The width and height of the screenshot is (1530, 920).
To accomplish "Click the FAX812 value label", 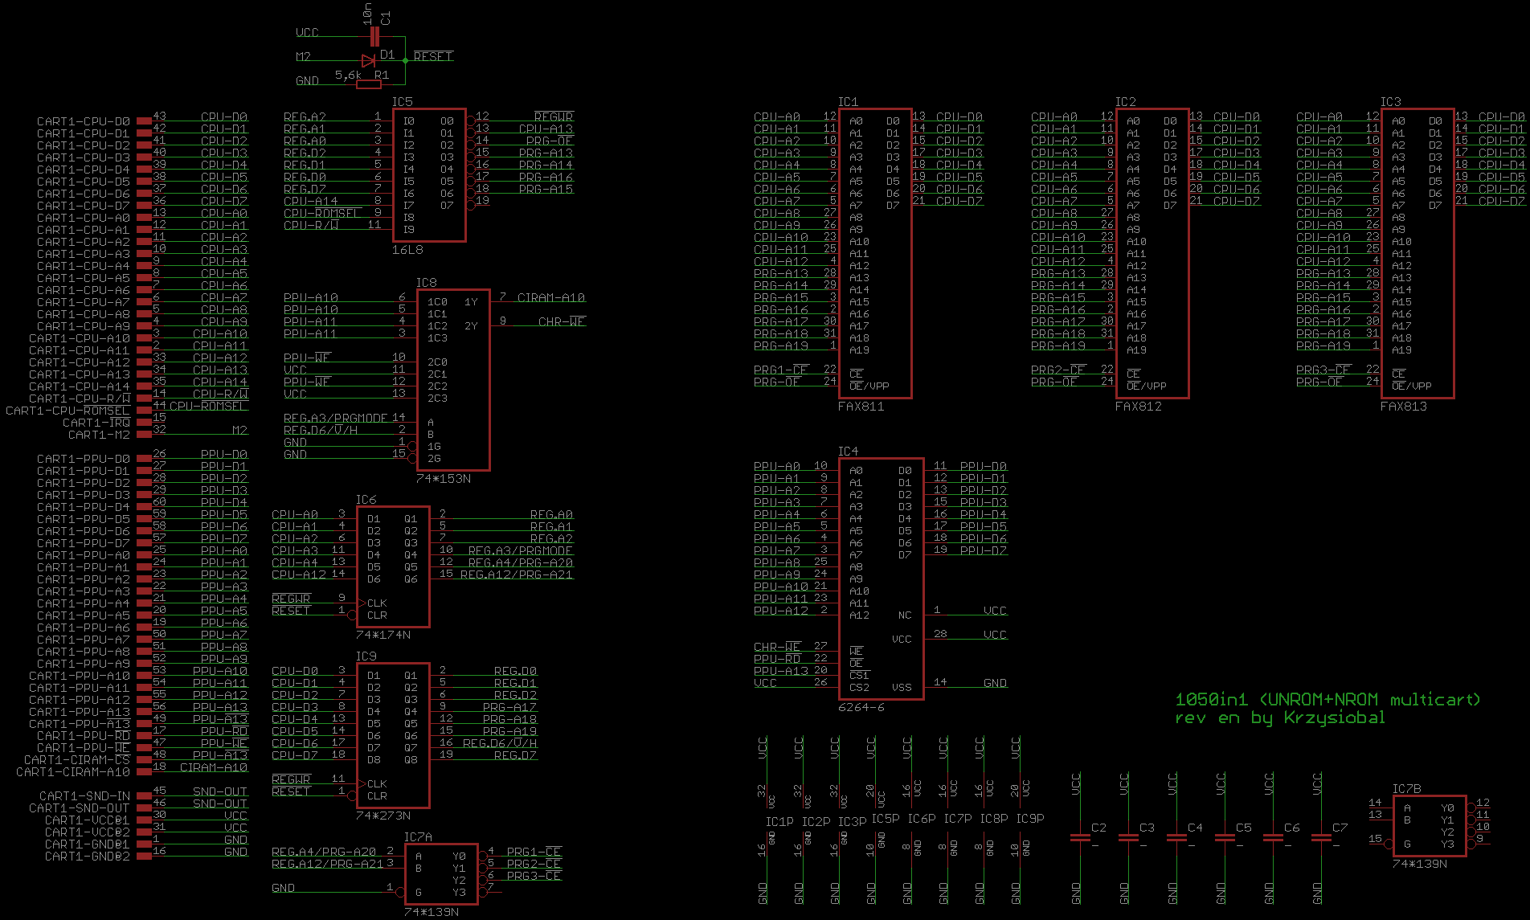I will (1138, 407).
